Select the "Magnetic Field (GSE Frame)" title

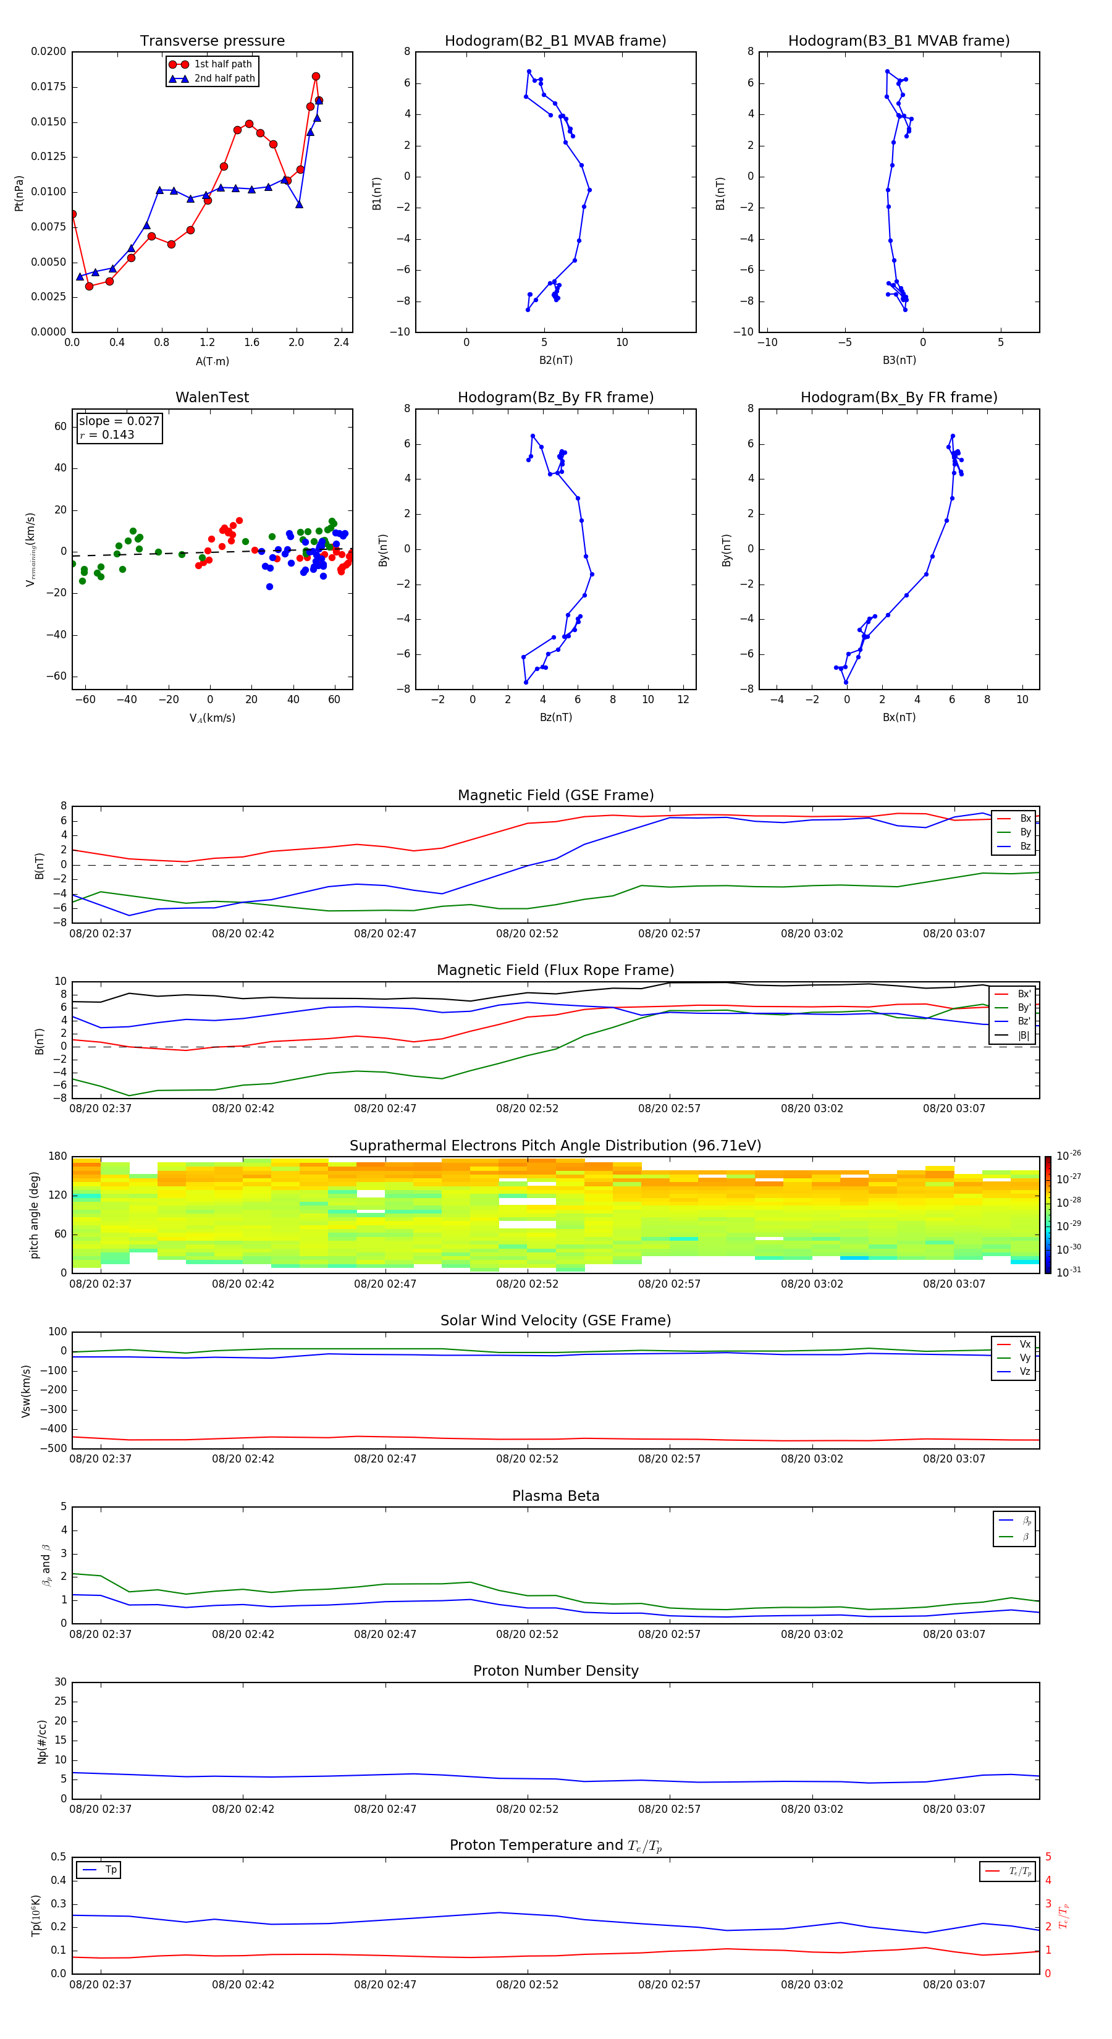(x=555, y=795)
